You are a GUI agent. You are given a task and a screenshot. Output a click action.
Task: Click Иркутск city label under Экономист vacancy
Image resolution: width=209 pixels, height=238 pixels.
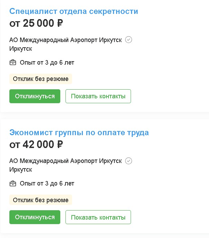click(x=20, y=170)
